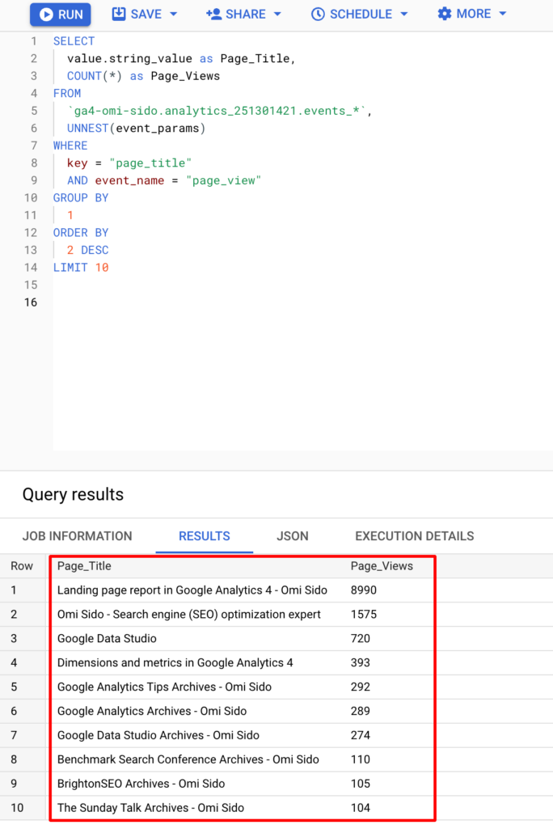The height and width of the screenshot is (833, 553).
Task: Click the Google Data Studio result cell
Action: pos(107,639)
